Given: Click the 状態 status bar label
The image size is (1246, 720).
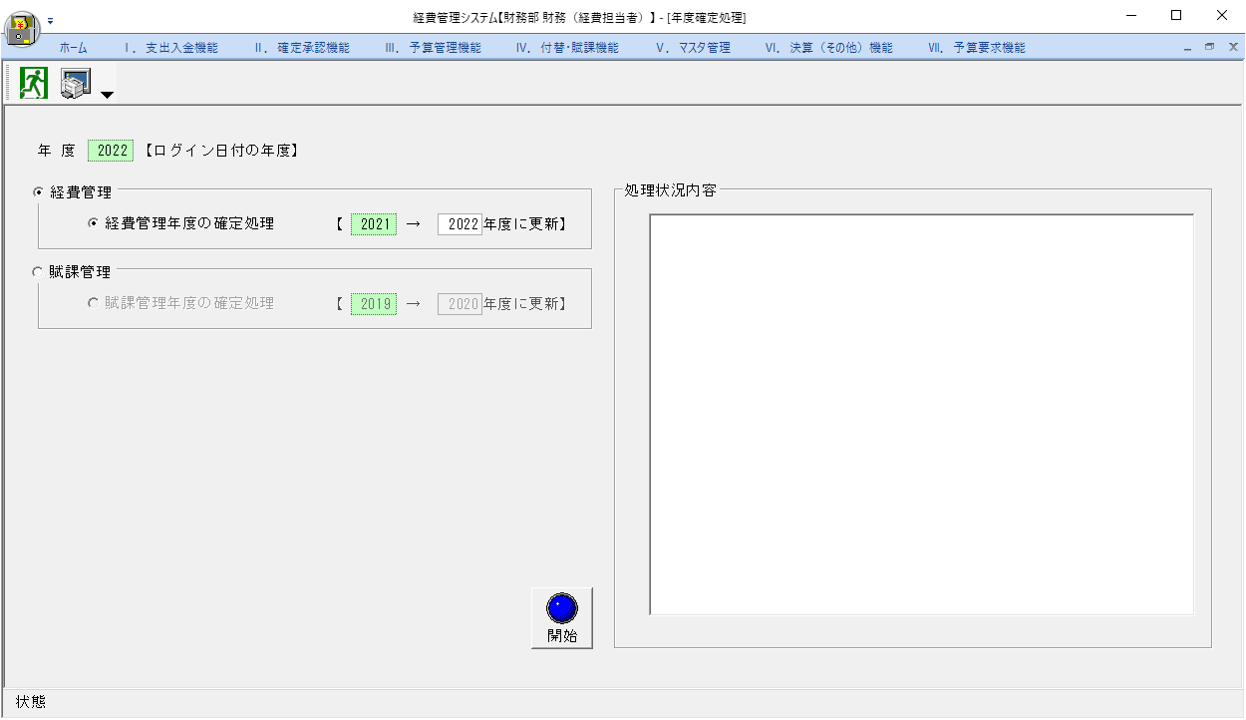Looking at the screenshot, I should (x=31, y=702).
